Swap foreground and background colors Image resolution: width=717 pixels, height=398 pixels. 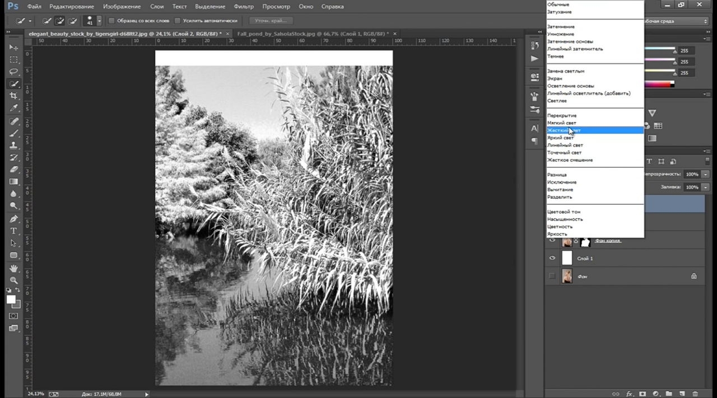(x=18, y=290)
